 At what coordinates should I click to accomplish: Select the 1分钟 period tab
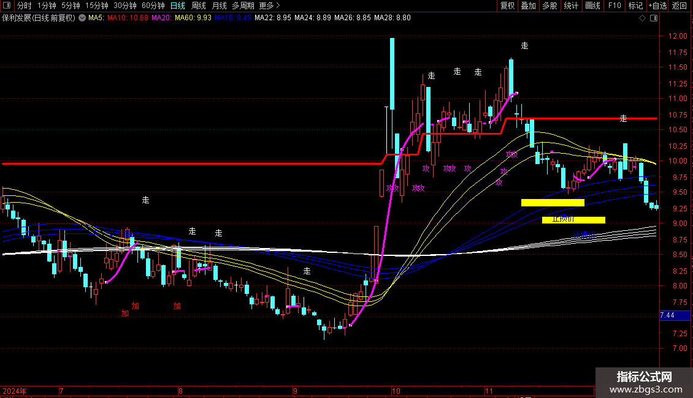pyautogui.click(x=47, y=6)
